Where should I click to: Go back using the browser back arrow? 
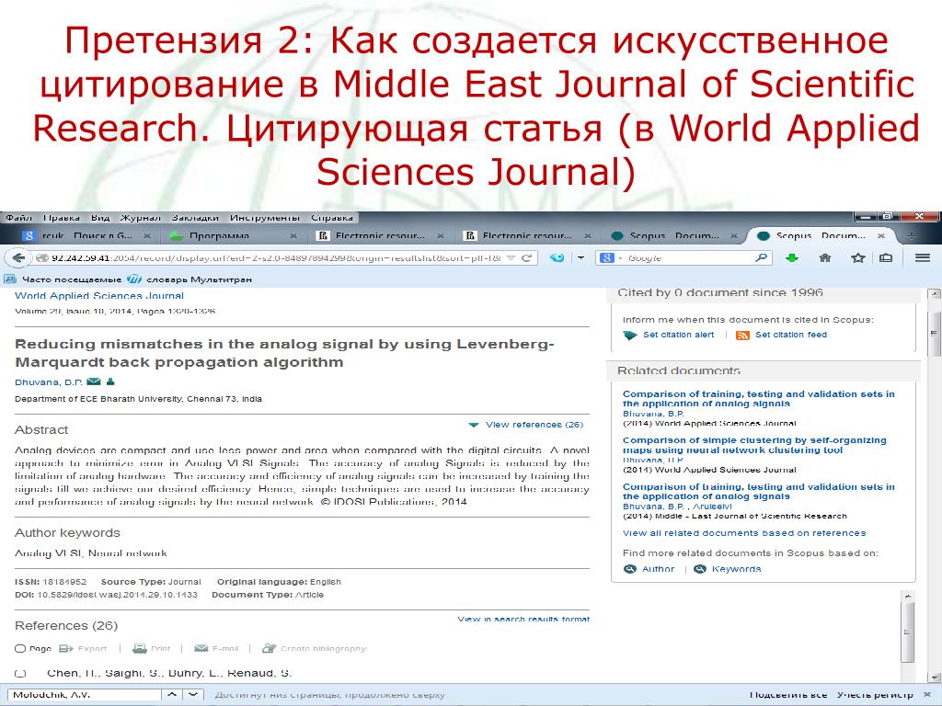(18, 258)
